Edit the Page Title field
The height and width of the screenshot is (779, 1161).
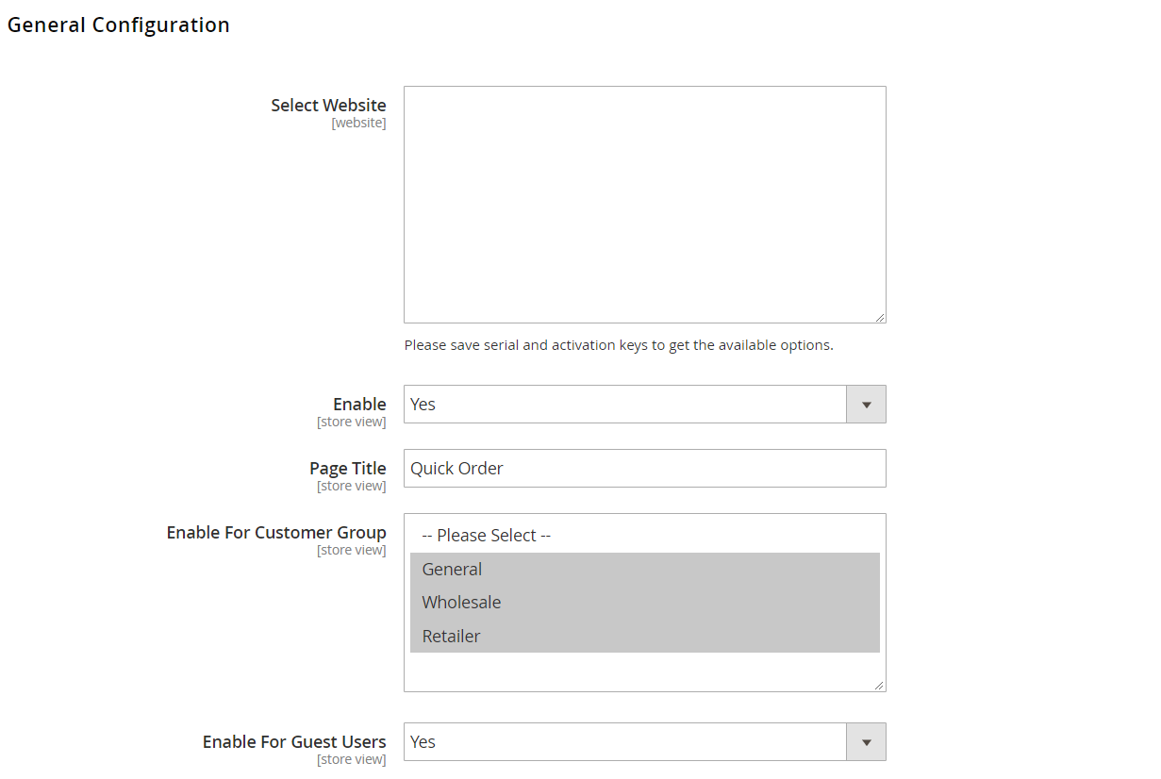pos(644,468)
